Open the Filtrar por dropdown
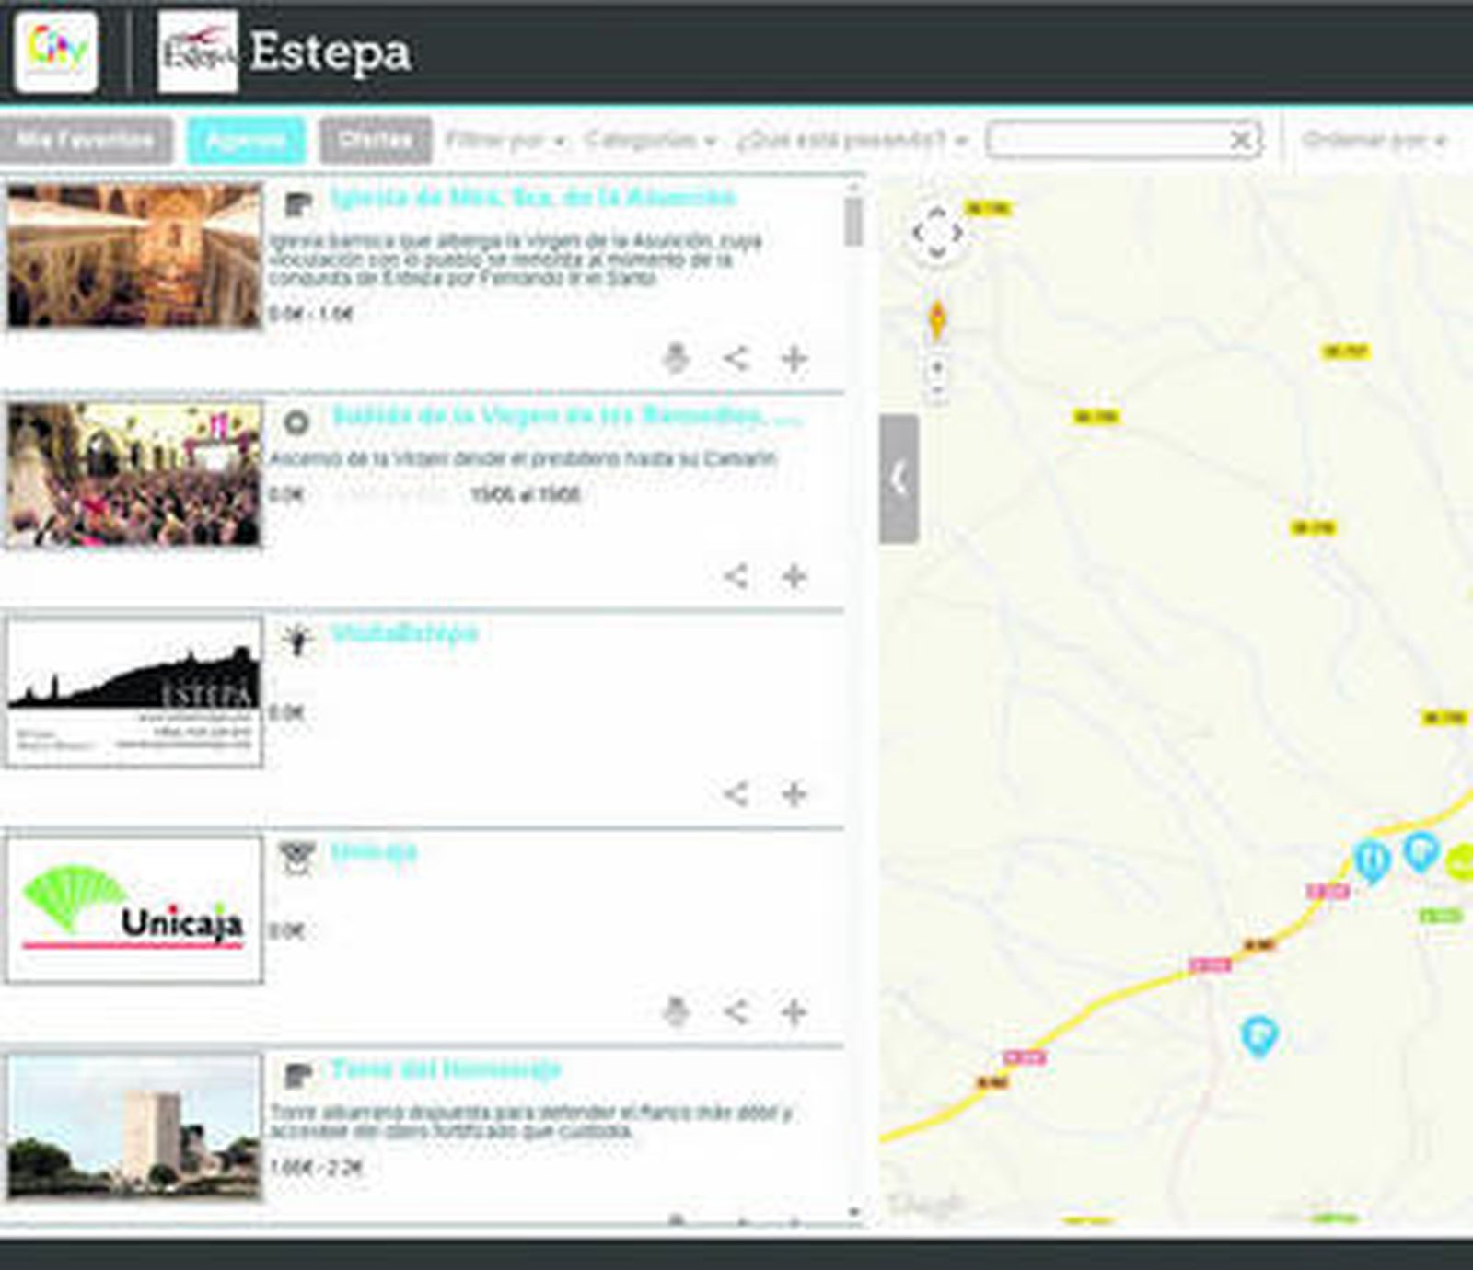 point(504,141)
